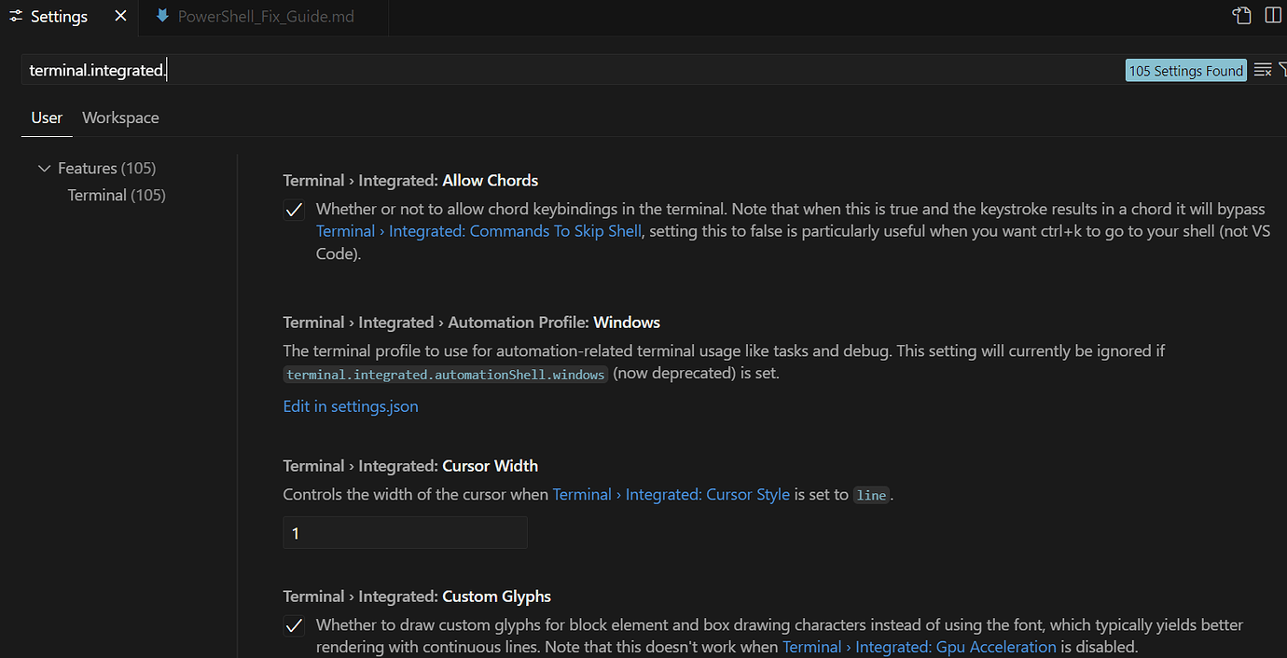Screen dimensions: 1287x658
Task: Open Edit in settings.json link
Action: click(x=351, y=406)
